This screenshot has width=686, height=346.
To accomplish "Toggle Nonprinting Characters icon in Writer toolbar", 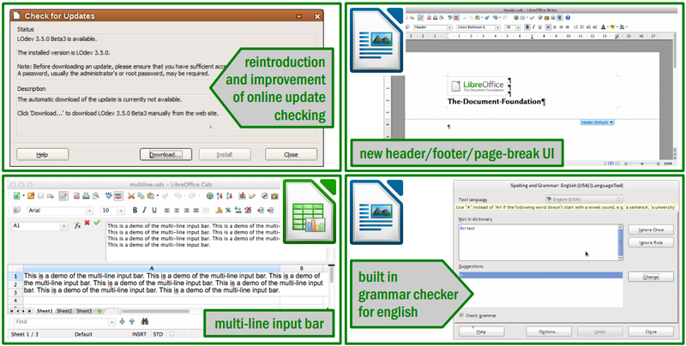I will pyautogui.click(x=561, y=18).
